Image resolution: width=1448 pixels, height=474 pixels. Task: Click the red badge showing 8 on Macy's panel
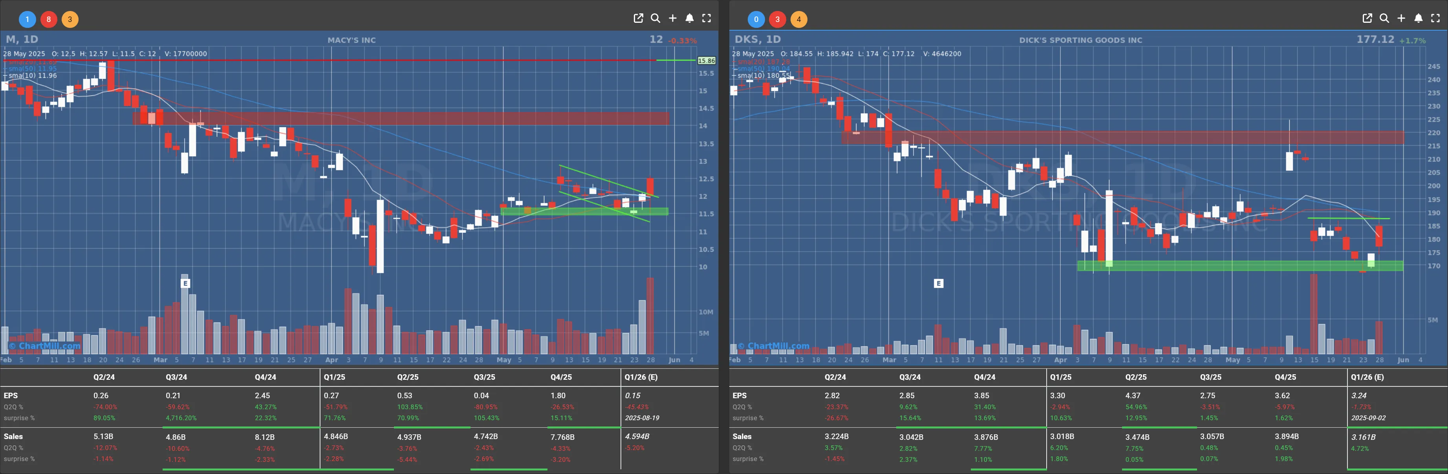(x=48, y=19)
